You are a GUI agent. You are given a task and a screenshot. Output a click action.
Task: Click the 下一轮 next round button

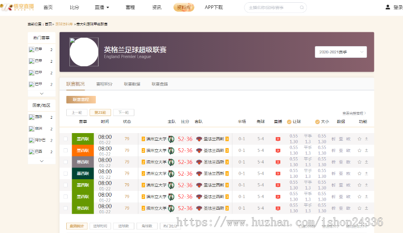124,112
